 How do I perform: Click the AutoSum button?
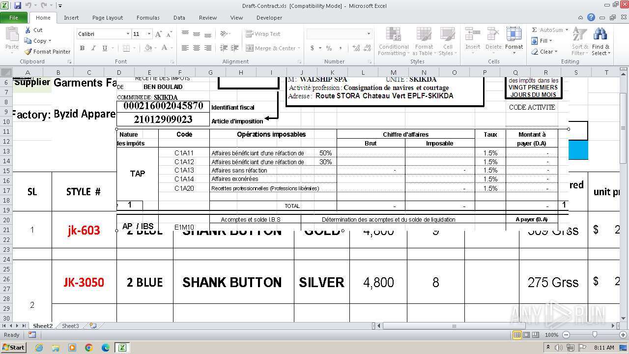(x=547, y=30)
